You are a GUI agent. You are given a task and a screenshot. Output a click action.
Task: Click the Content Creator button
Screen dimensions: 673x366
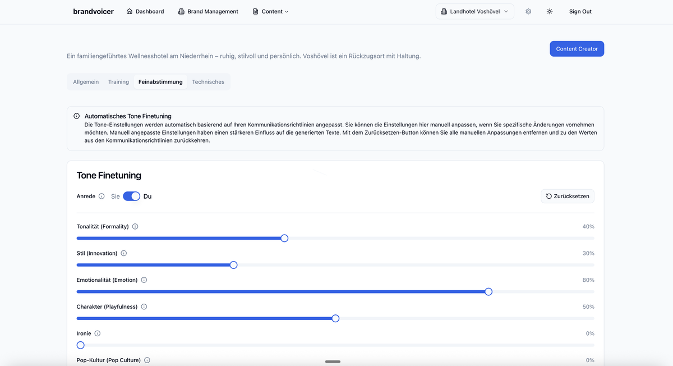click(x=577, y=48)
